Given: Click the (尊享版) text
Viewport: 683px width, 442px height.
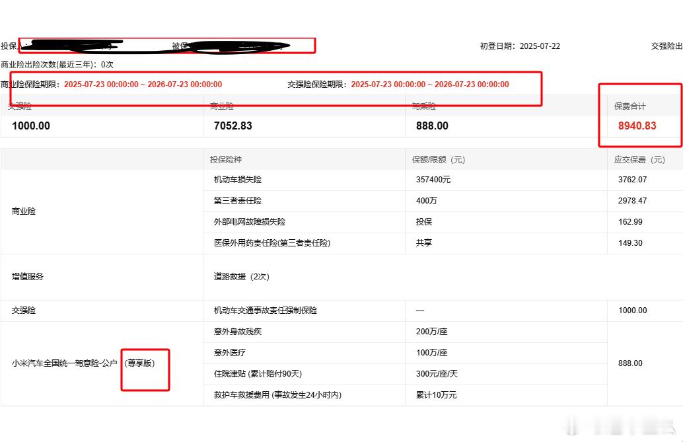Looking at the screenshot, I should 139,363.
